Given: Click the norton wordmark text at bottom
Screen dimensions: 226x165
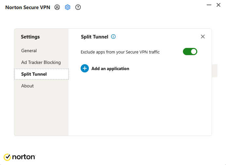Looking at the screenshot, I should (x=24, y=157).
